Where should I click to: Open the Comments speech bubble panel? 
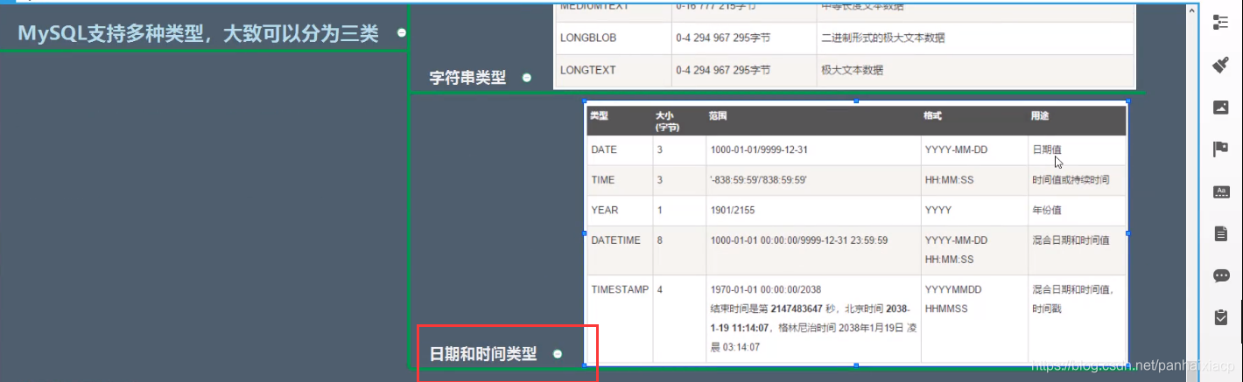point(1221,275)
